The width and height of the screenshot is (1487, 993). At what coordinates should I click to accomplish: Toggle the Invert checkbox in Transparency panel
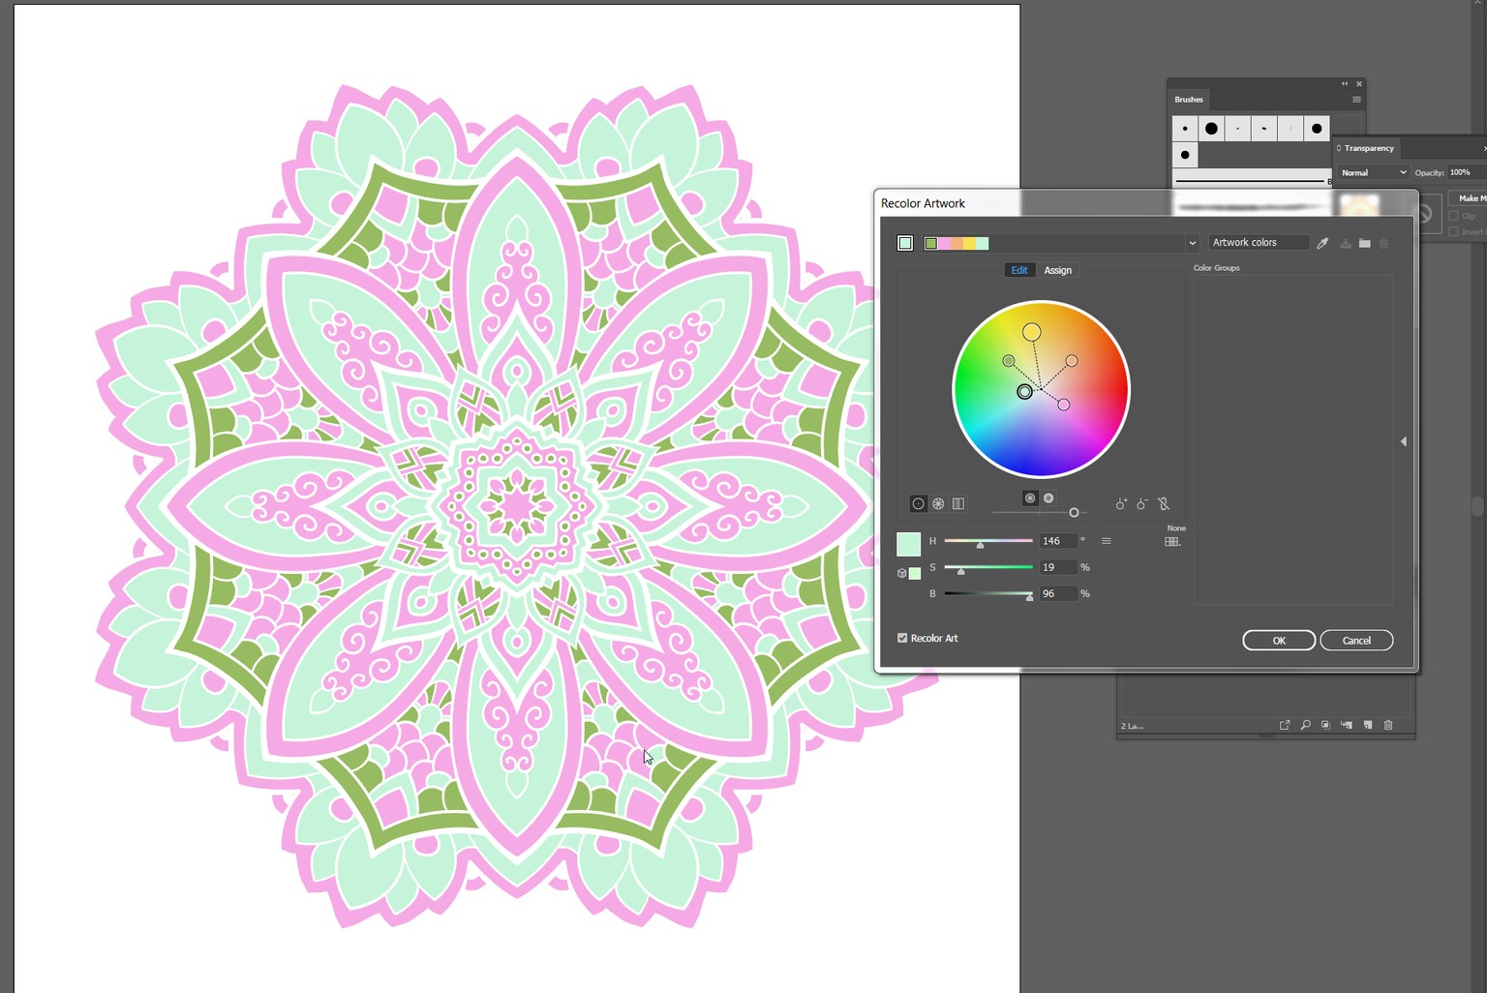tap(1453, 231)
